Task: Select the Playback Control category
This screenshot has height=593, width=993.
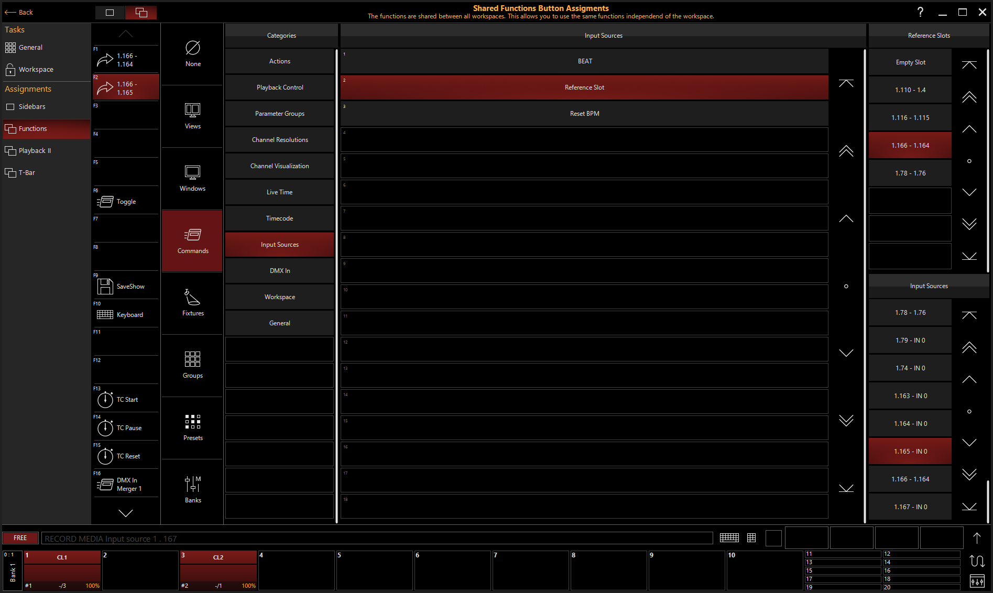Action: tap(279, 87)
